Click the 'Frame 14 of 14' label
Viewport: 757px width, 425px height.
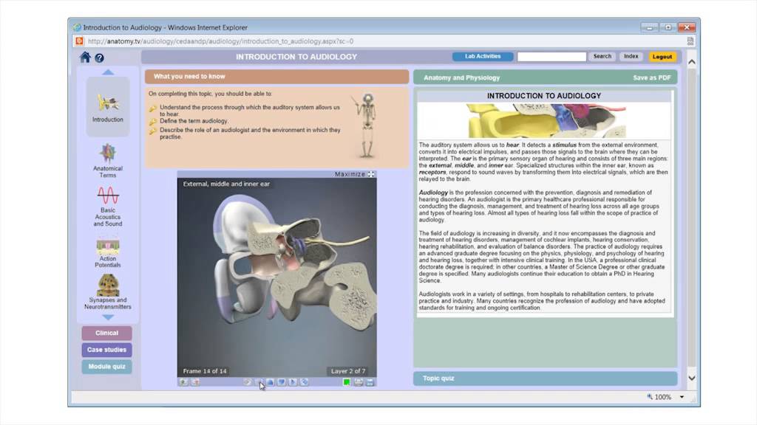205,371
